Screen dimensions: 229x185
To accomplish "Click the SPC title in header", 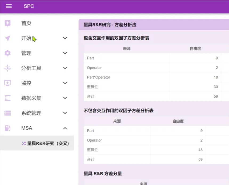I will pyautogui.click(x=29, y=6).
